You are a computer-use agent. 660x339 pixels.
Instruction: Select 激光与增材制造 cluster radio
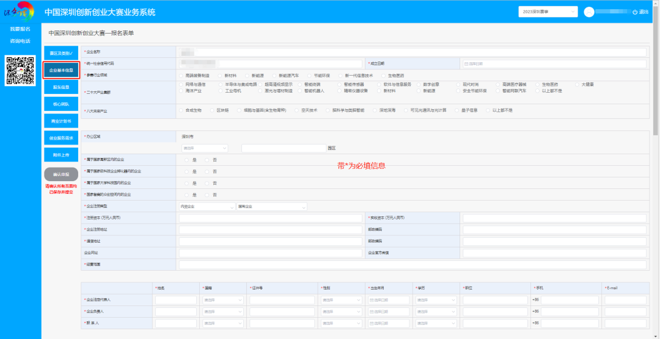260,91
